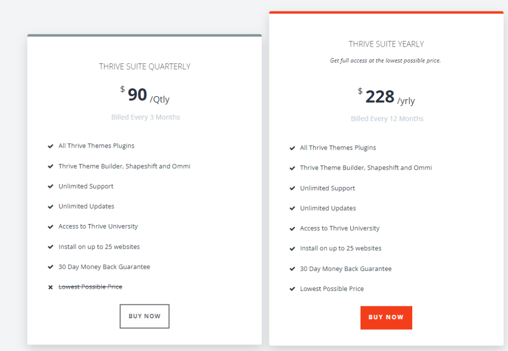
Task: Click the checkmark next to quarterly 30 Day Money Back Guarantee
Action: coord(51,267)
